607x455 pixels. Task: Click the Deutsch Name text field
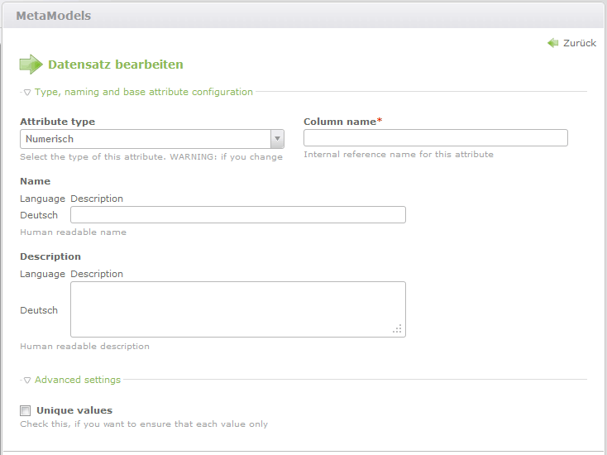237,215
